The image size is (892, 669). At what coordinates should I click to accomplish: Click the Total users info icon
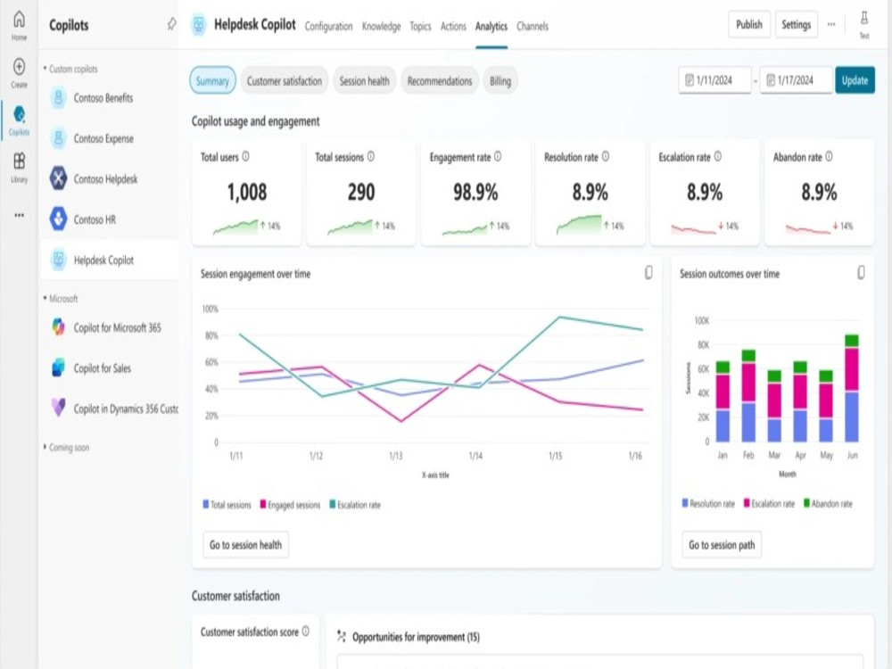pyautogui.click(x=246, y=156)
